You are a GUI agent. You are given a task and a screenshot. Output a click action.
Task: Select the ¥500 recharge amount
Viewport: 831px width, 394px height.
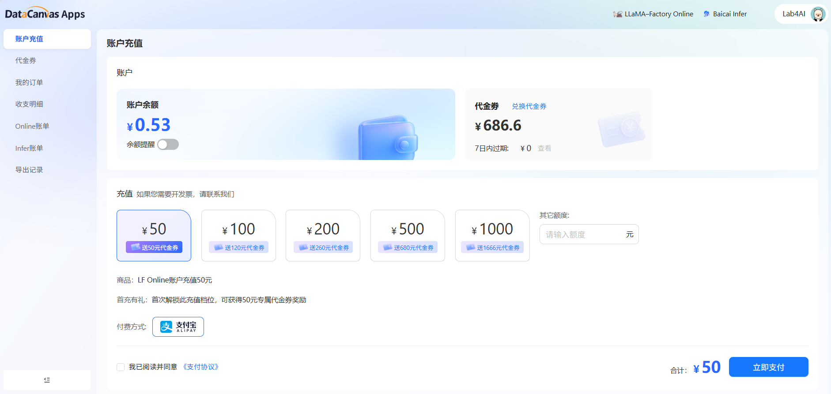pyautogui.click(x=408, y=235)
